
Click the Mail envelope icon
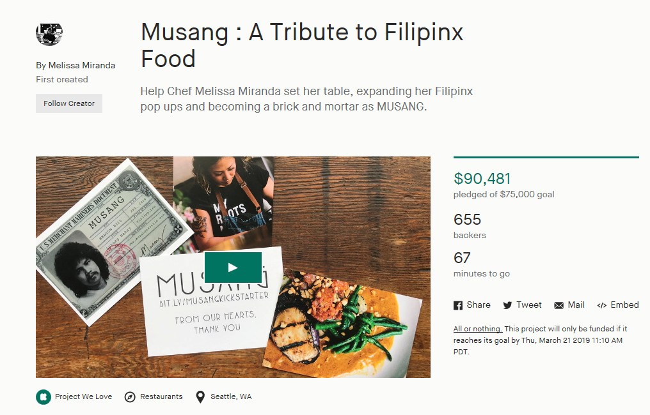pos(559,305)
